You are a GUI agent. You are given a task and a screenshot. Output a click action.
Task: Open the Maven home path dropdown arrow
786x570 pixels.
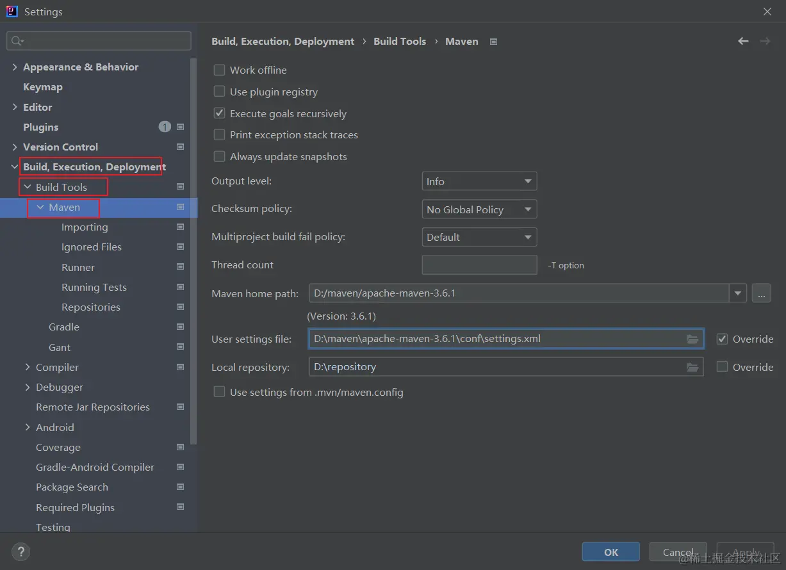point(738,293)
